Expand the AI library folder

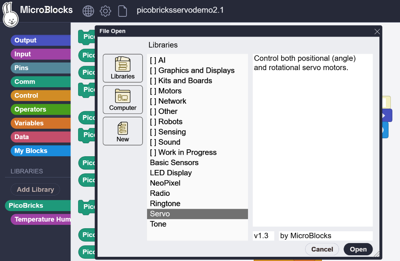197,60
